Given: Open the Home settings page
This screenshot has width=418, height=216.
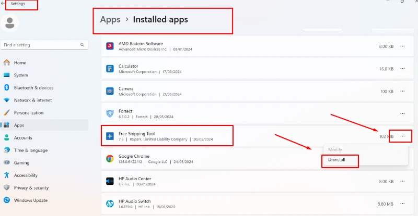Looking at the screenshot, I should [x=20, y=62].
